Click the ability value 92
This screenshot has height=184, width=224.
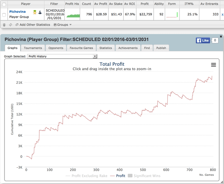[x=161, y=14]
